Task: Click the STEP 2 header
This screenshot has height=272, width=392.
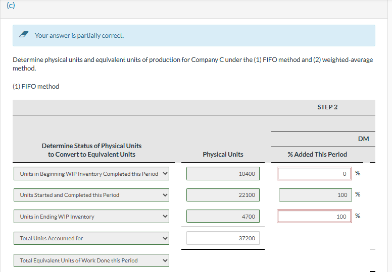Action: pyautogui.click(x=327, y=107)
